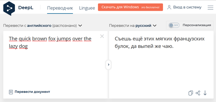Click the swap arrow between translation panels
Image resolution: width=216 pixels, height=102 pixels.
(109, 65)
